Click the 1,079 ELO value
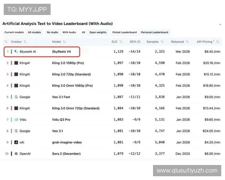The width and height of the screenshot is (225, 180). coord(118,154)
